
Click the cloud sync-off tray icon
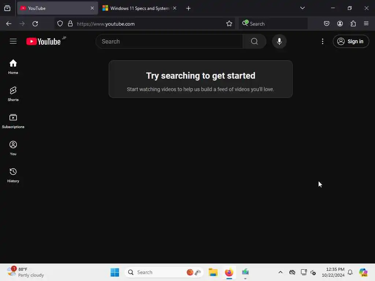click(292, 272)
